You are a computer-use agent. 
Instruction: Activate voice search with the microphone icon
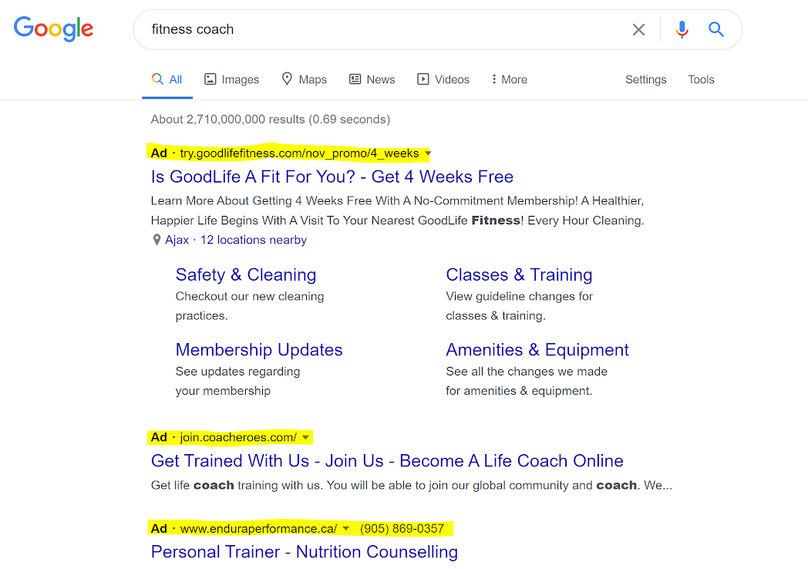pyautogui.click(x=682, y=29)
